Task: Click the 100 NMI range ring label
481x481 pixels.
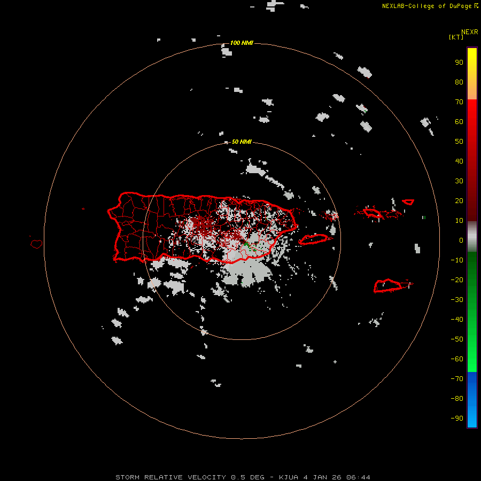Action: pos(242,43)
